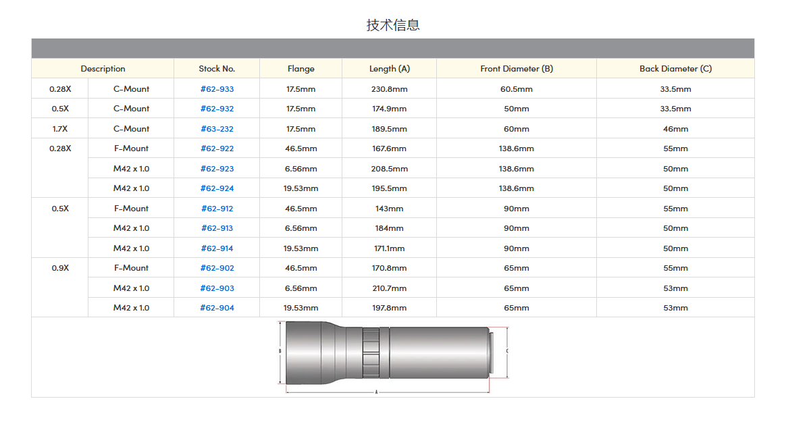This screenshot has width=786, height=426.
Task: Click the Flange column header
Action: (300, 69)
